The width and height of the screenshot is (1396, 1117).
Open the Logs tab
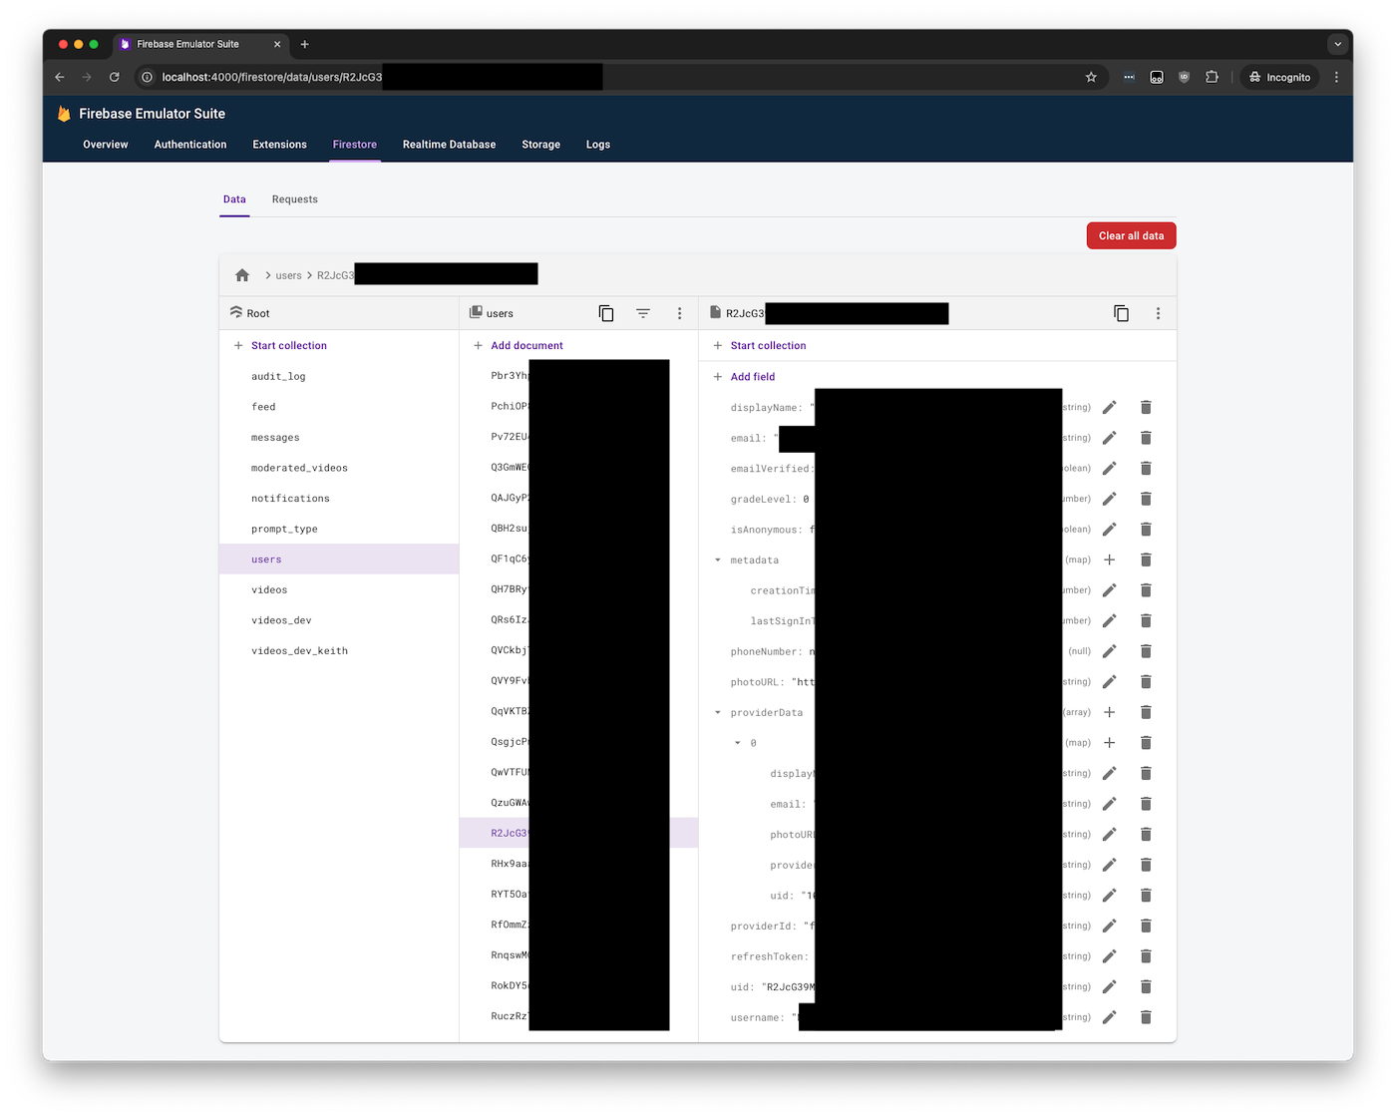pos(598,145)
